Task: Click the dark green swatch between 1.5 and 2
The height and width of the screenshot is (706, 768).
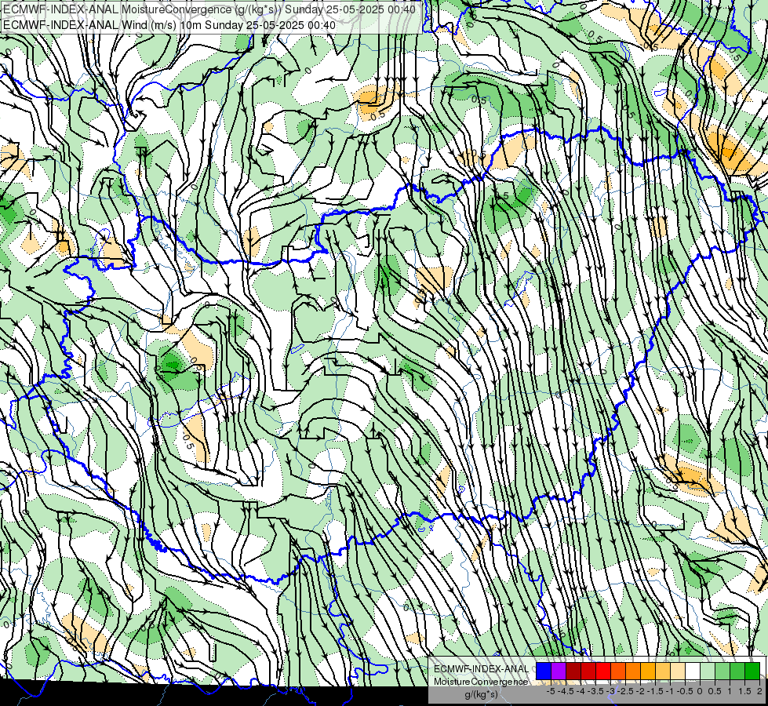Action: tap(752, 671)
